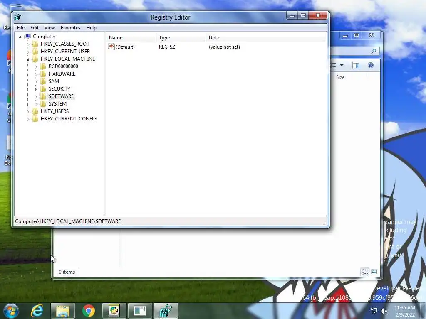Click the Size column header in Explorer
The height and width of the screenshot is (319, 426).
point(340,77)
